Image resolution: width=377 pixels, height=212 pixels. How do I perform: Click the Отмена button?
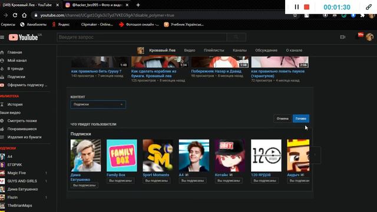[282, 118]
